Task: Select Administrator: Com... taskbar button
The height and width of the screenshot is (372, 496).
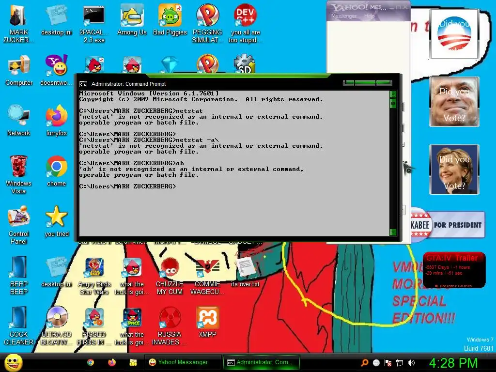Action: (x=261, y=362)
